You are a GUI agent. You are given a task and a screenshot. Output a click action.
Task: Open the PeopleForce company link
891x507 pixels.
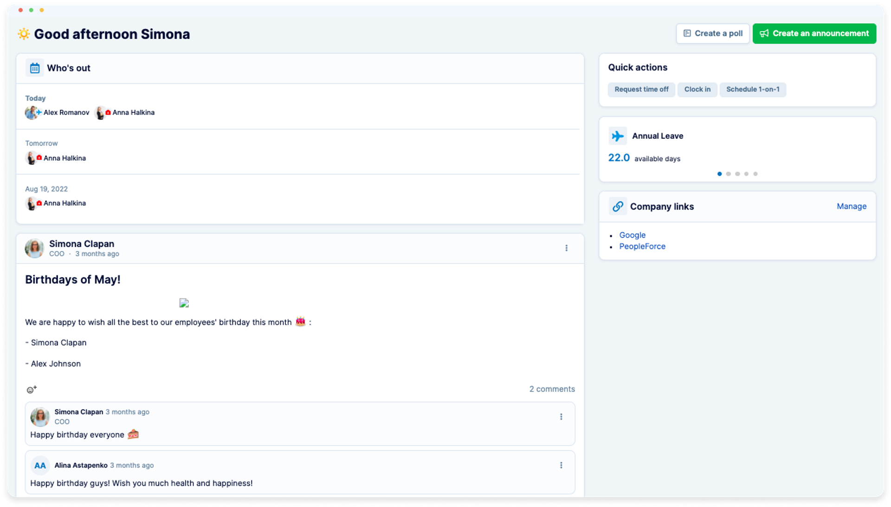(x=642, y=246)
